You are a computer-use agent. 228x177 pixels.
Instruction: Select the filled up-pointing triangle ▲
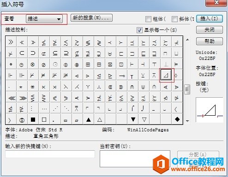(x=89, y=119)
